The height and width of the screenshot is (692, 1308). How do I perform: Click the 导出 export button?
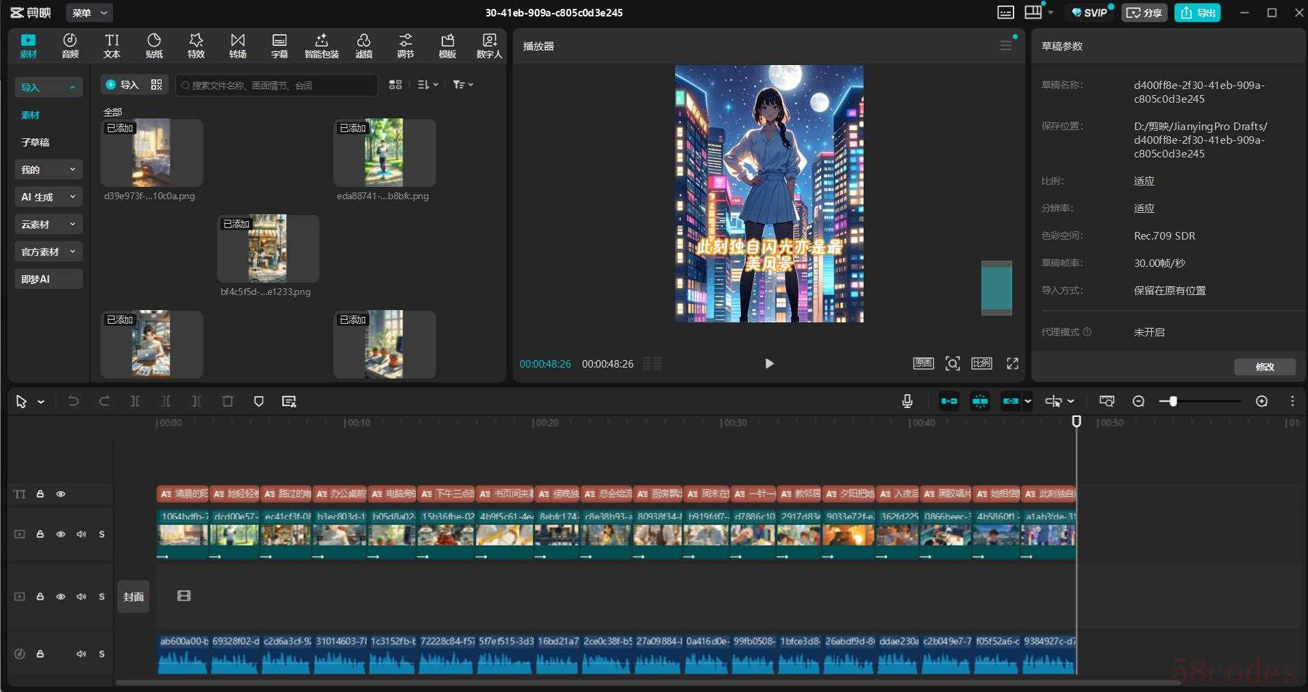pos(1198,12)
